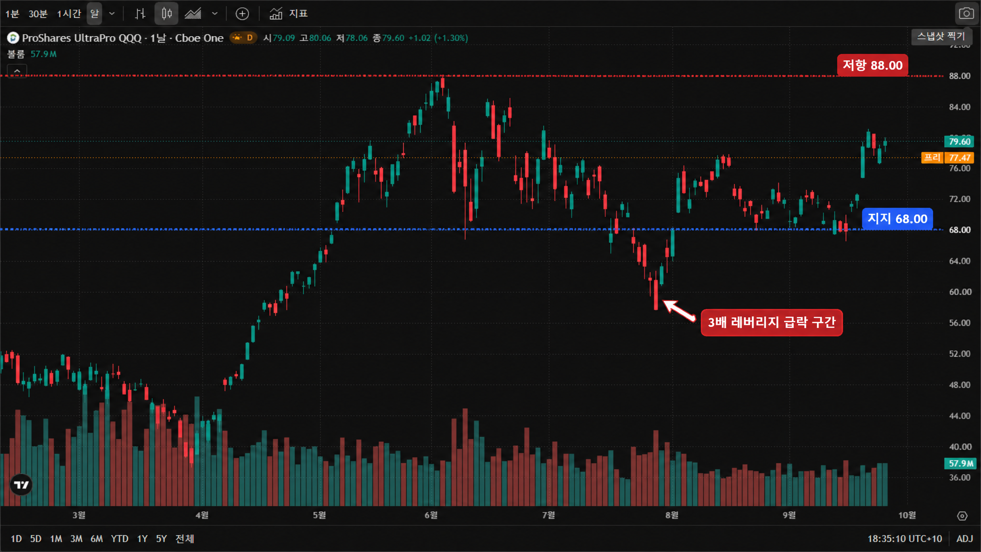
Task: Open the interval dropdown chevron
Action: tap(112, 14)
